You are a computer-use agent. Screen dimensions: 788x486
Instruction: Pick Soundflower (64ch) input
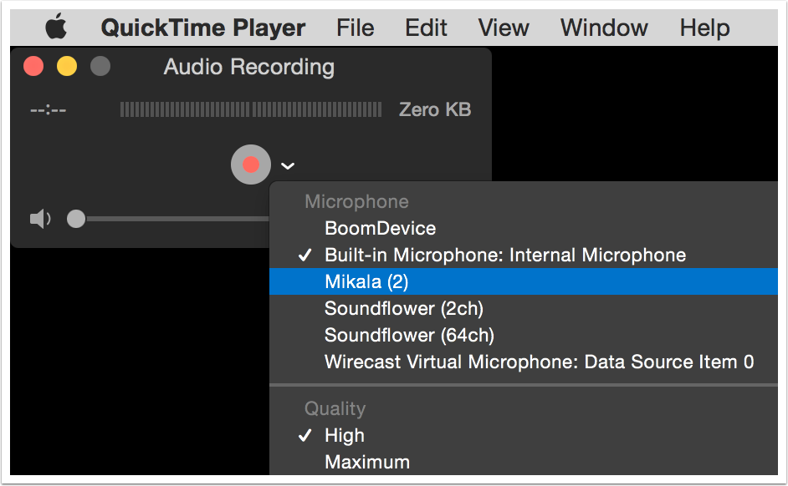tap(409, 336)
